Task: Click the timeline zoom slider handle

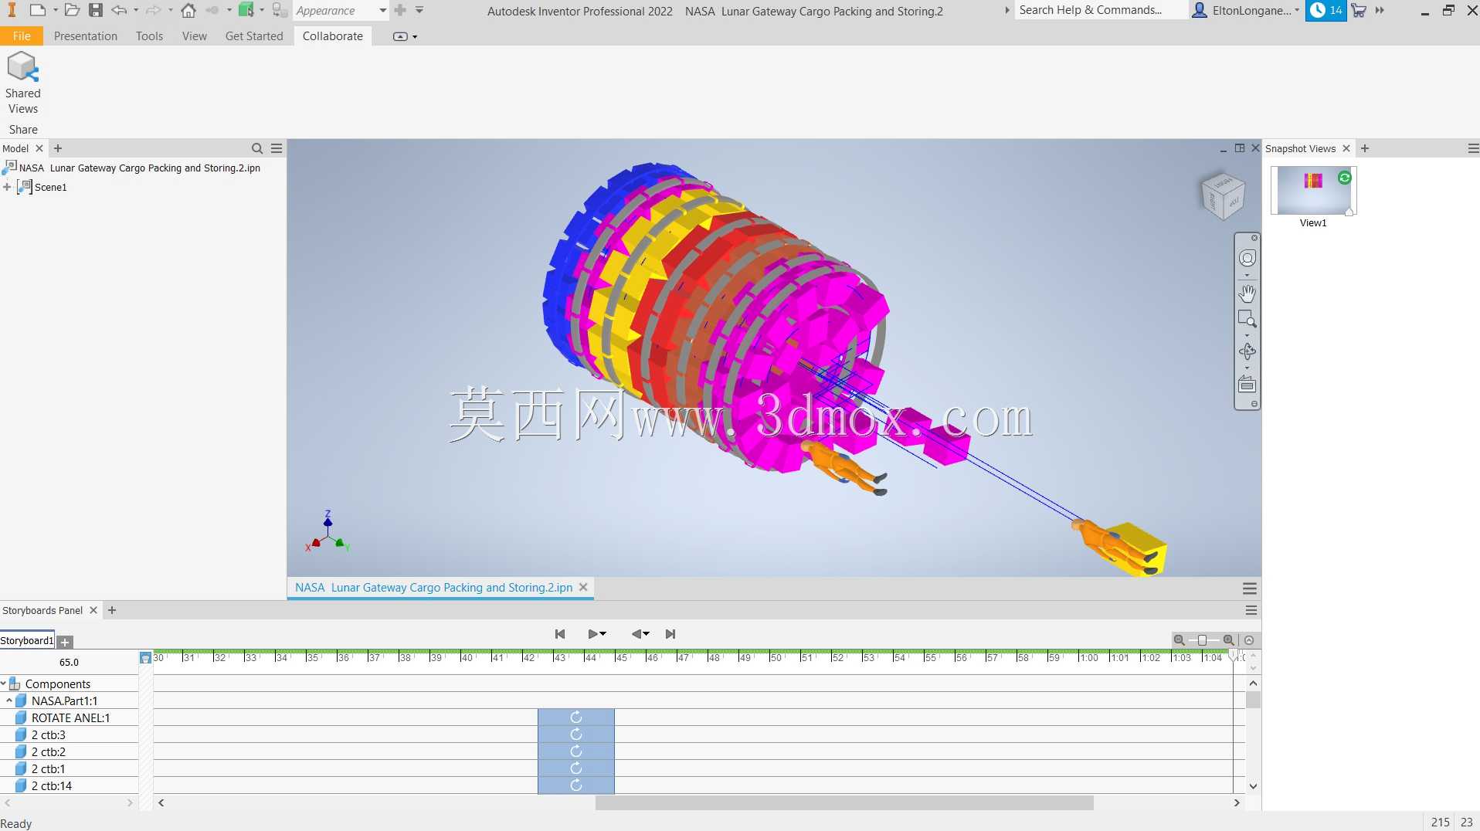Action: click(1202, 640)
